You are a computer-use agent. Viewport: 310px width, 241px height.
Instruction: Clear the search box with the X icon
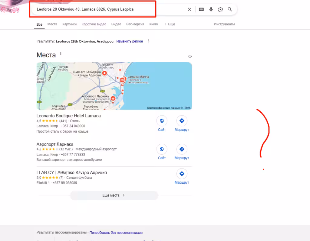[x=190, y=9]
